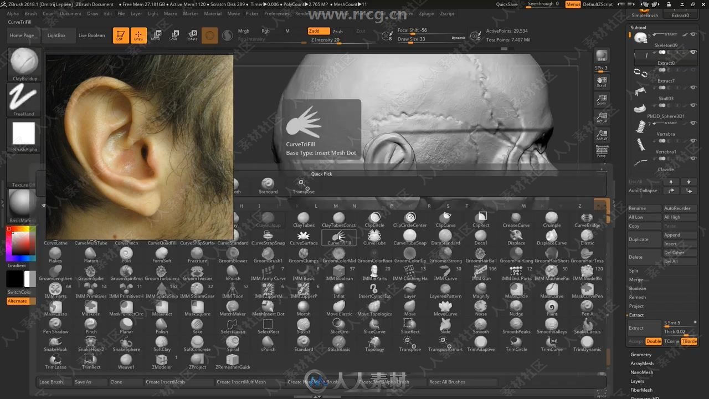Toggle visibility eye of Skeleton09 subtool
709x399 pixels.
tap(693, 34)
